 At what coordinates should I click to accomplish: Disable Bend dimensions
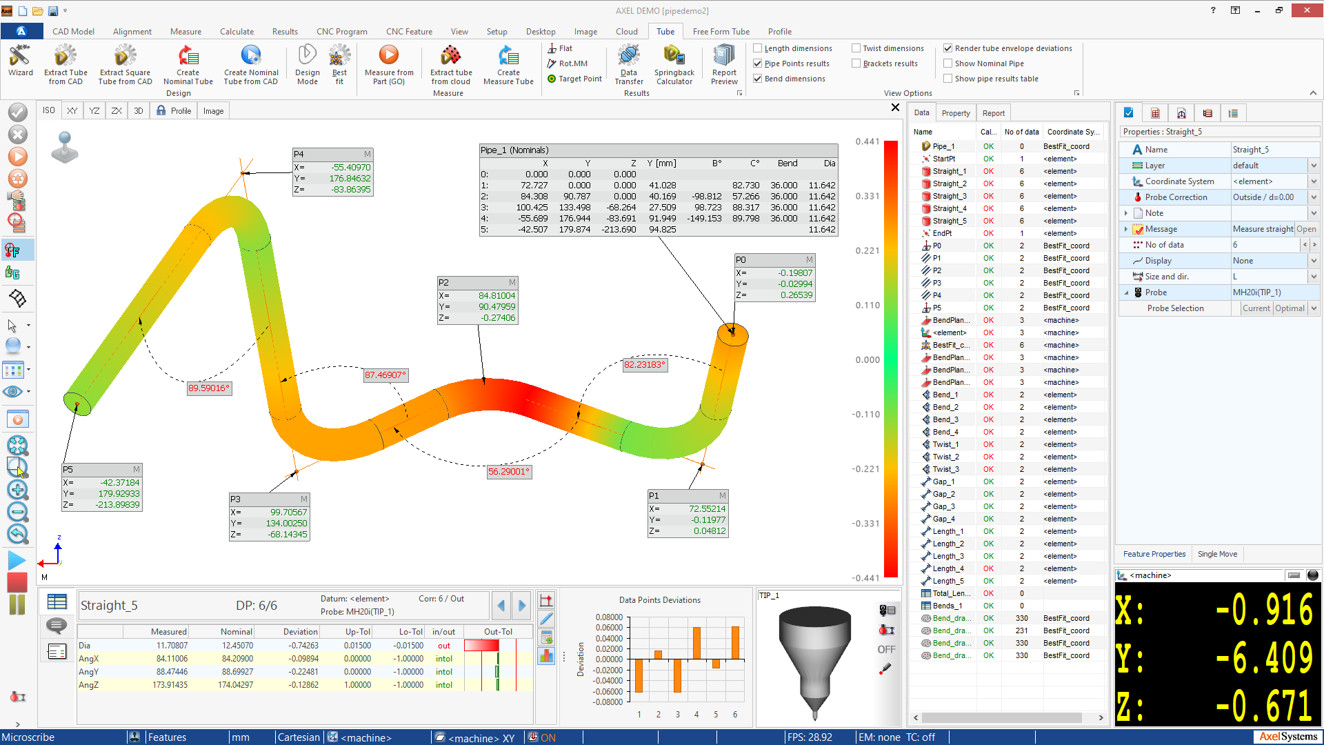tap(758, 78)
